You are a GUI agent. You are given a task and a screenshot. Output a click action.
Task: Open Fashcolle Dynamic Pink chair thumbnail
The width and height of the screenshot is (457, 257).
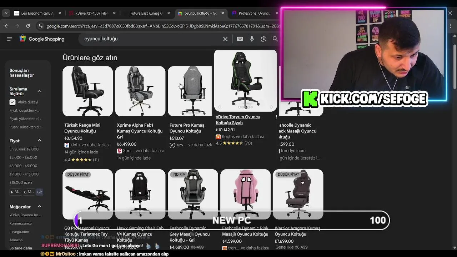[x=245, y=194]
